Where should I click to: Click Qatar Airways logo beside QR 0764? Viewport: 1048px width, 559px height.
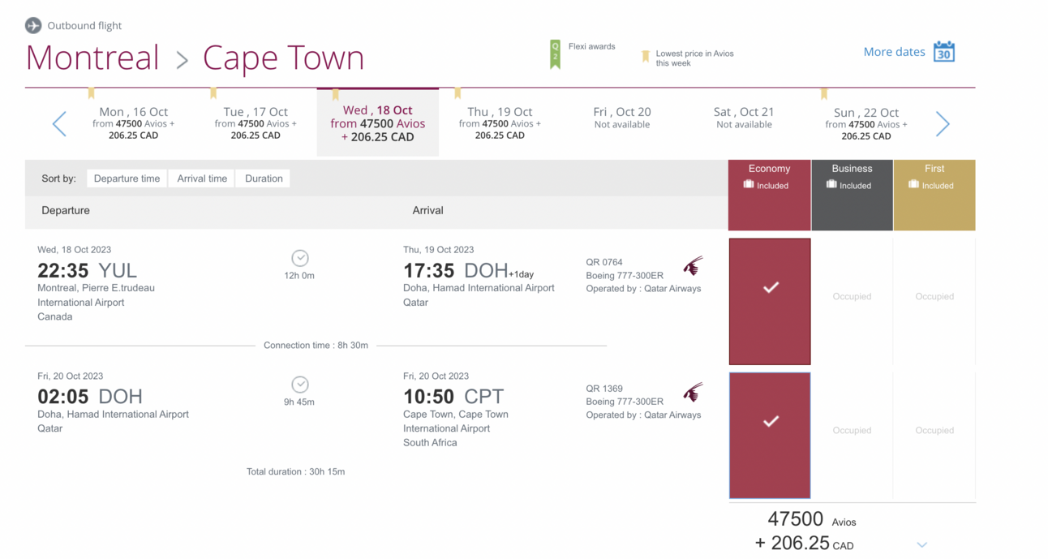click(692, 266)
